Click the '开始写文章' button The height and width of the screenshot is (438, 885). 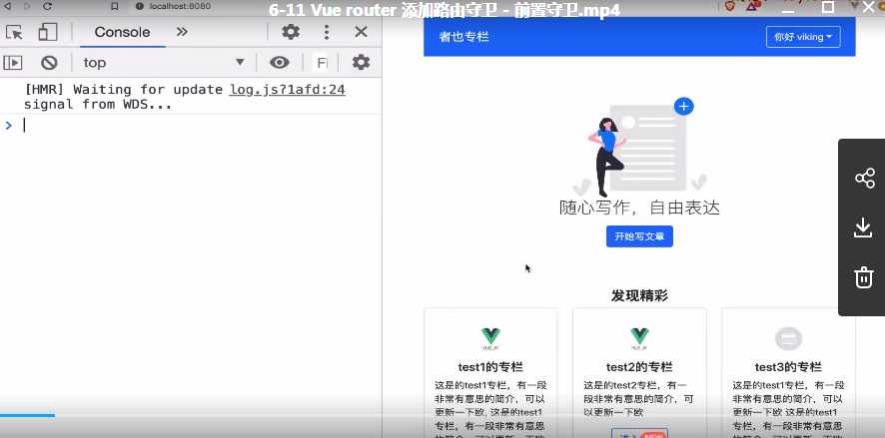point(639,236)
